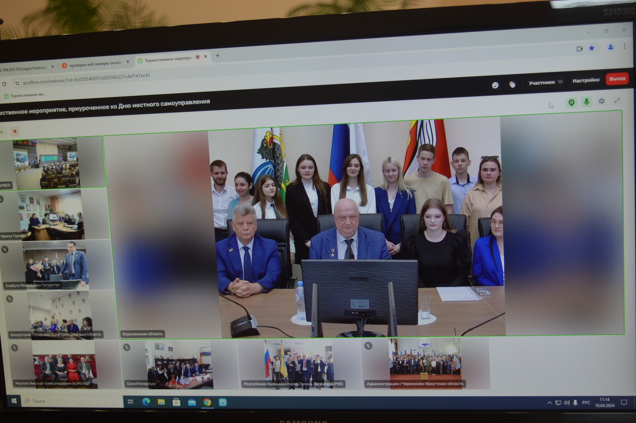636x423 pixels.
Task: Close the проверка веб камеры tab
Action: (x=128, y=62)
